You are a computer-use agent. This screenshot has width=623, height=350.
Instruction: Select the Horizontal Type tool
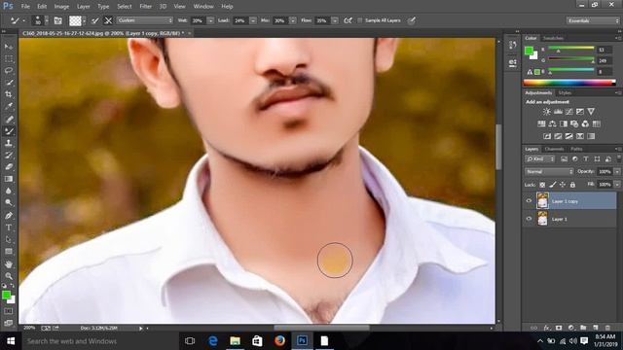[9, 227]
